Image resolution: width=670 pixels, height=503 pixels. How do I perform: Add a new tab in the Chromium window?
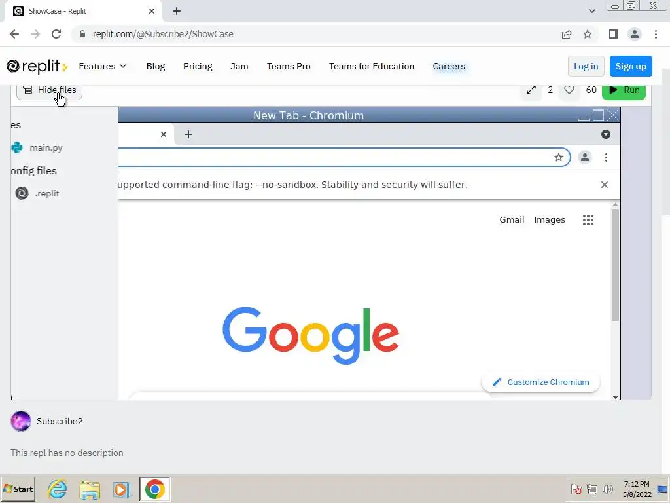[x=188, y=134]
